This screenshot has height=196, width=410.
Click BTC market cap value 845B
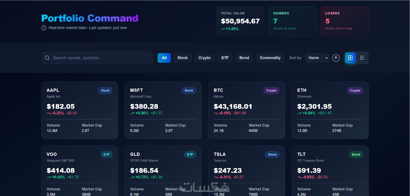point(253,131)
